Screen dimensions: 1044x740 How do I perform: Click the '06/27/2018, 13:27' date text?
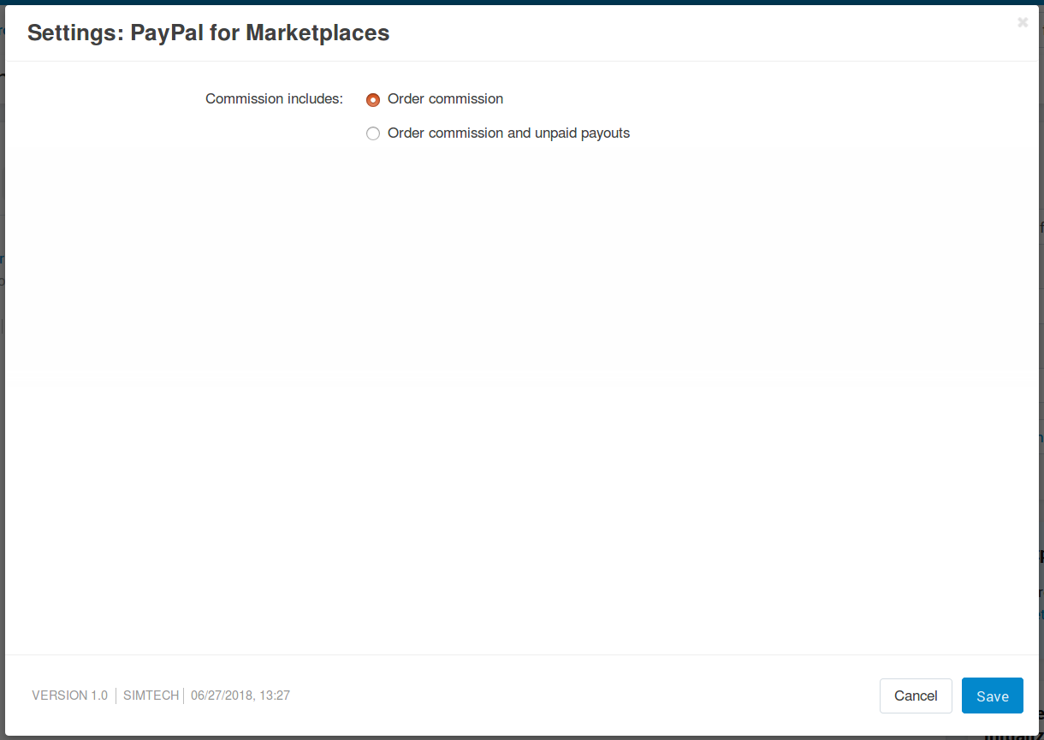pyautogui.click(x=240, y=696)
